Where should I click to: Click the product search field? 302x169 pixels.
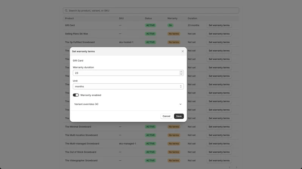coord(151,11)
